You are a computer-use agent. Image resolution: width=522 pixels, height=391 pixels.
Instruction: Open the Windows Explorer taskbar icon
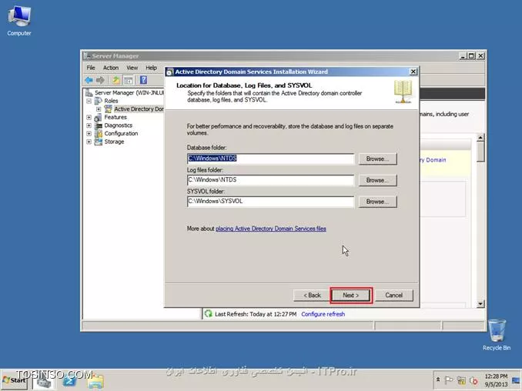96,381
